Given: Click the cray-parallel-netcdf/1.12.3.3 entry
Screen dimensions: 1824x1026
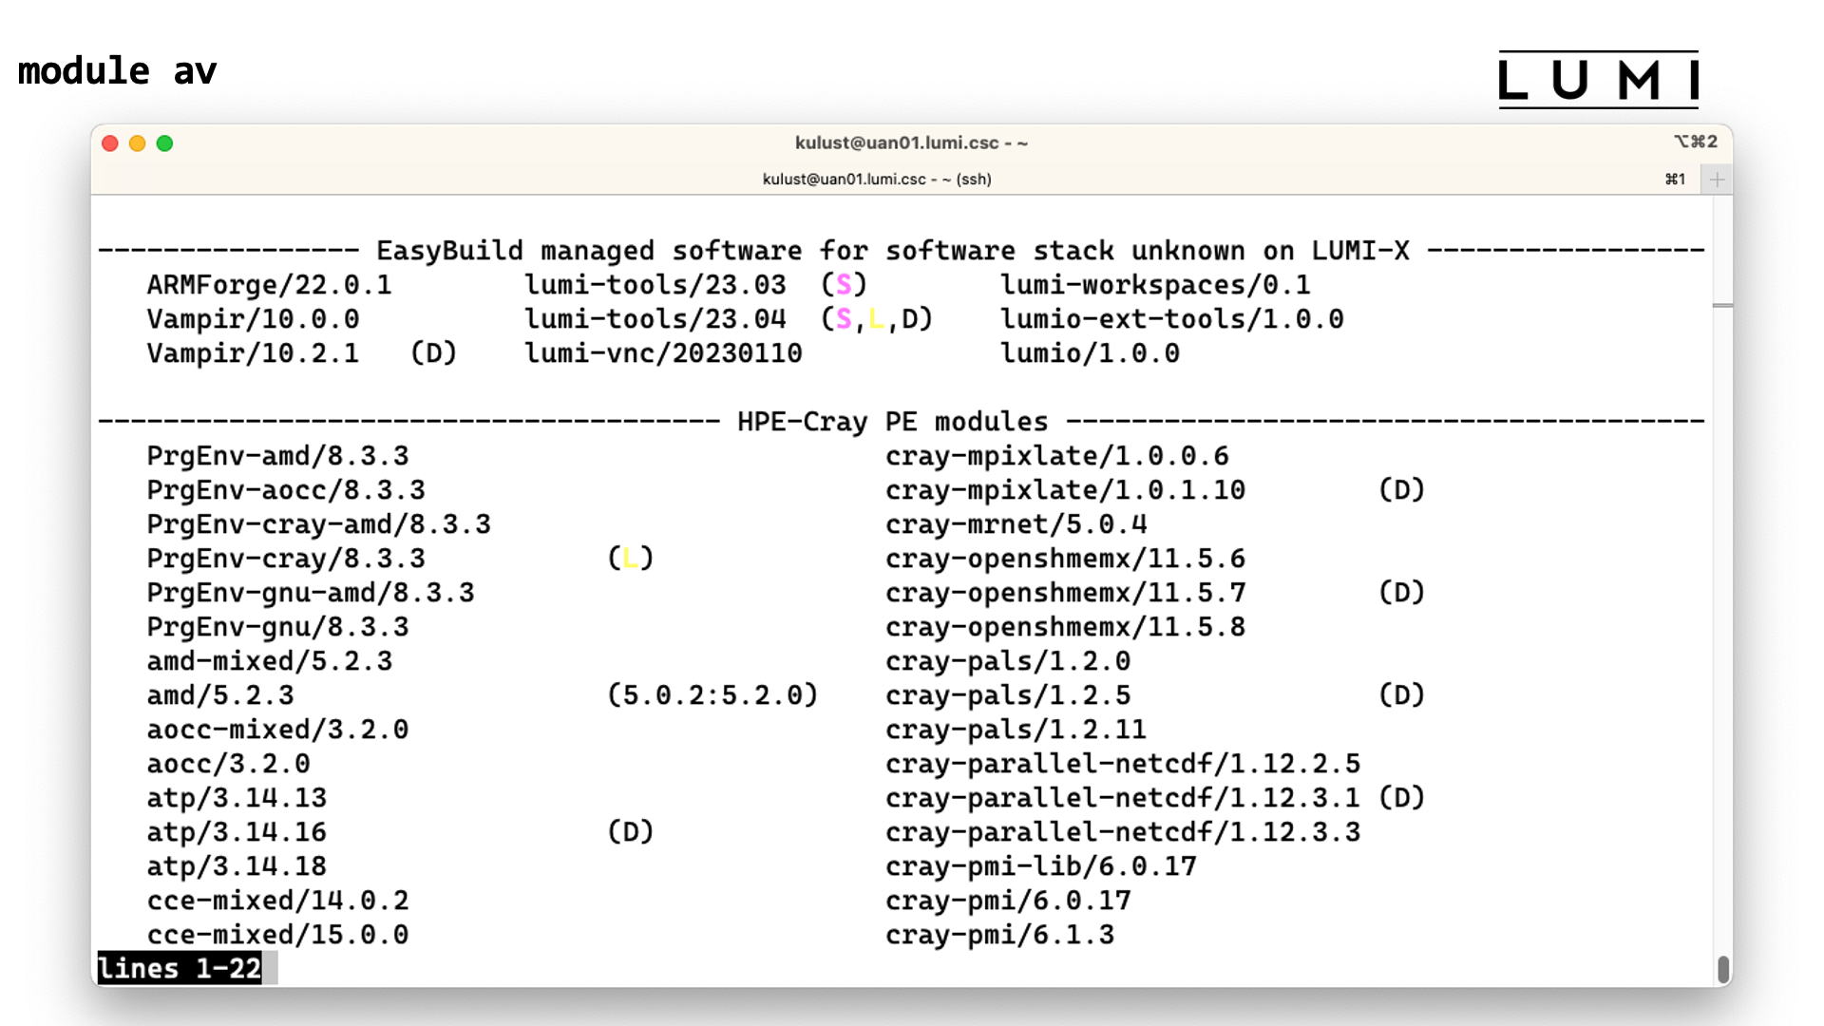Looking at the screenshot, I should point(1123,832).
